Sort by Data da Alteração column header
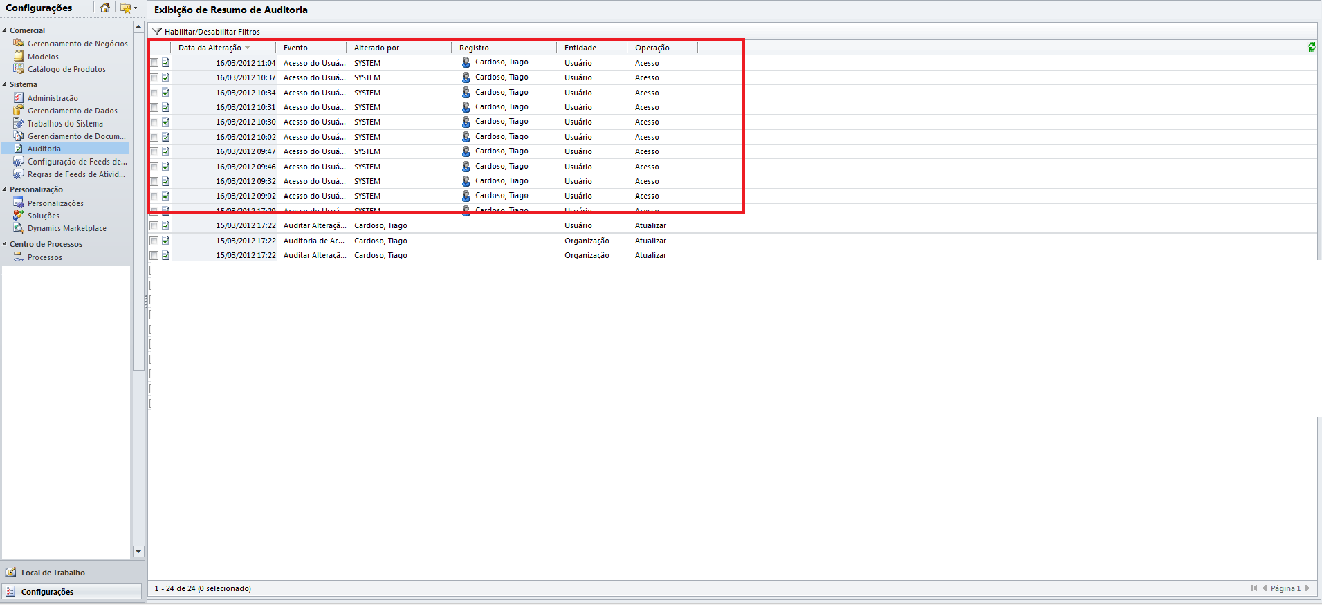 (x=210, y=48)
